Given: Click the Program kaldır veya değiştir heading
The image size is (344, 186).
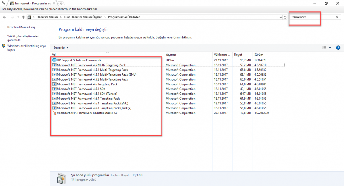Looking at the screenshot, I should 83,29.
